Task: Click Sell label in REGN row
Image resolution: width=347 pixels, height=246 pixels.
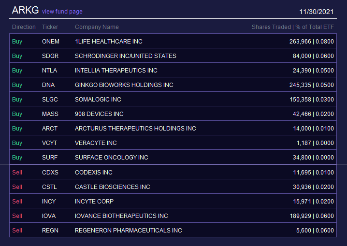Action: click(x=17, y=231)
